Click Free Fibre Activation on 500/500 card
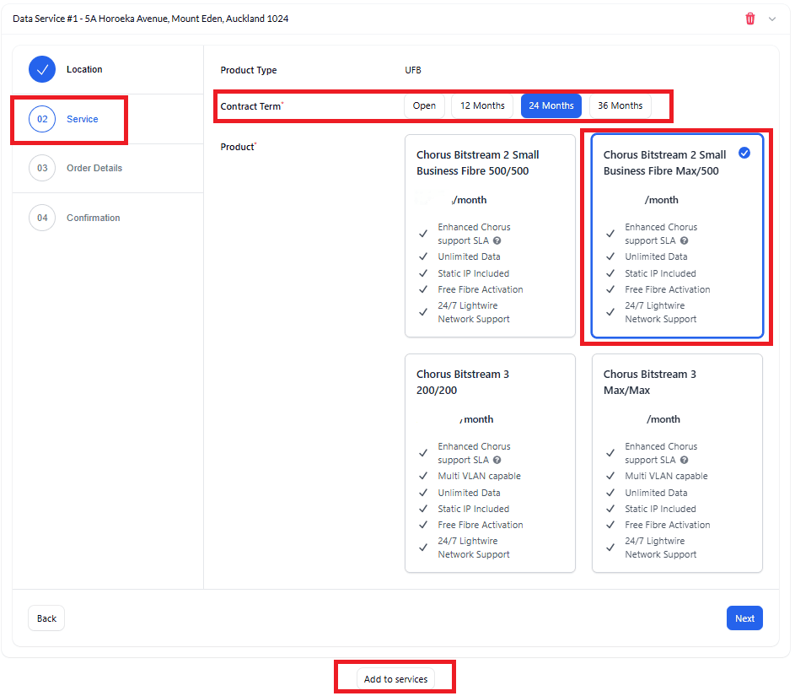Image resolution: width=795 pixels, height=696 pixels. [481, 289]
